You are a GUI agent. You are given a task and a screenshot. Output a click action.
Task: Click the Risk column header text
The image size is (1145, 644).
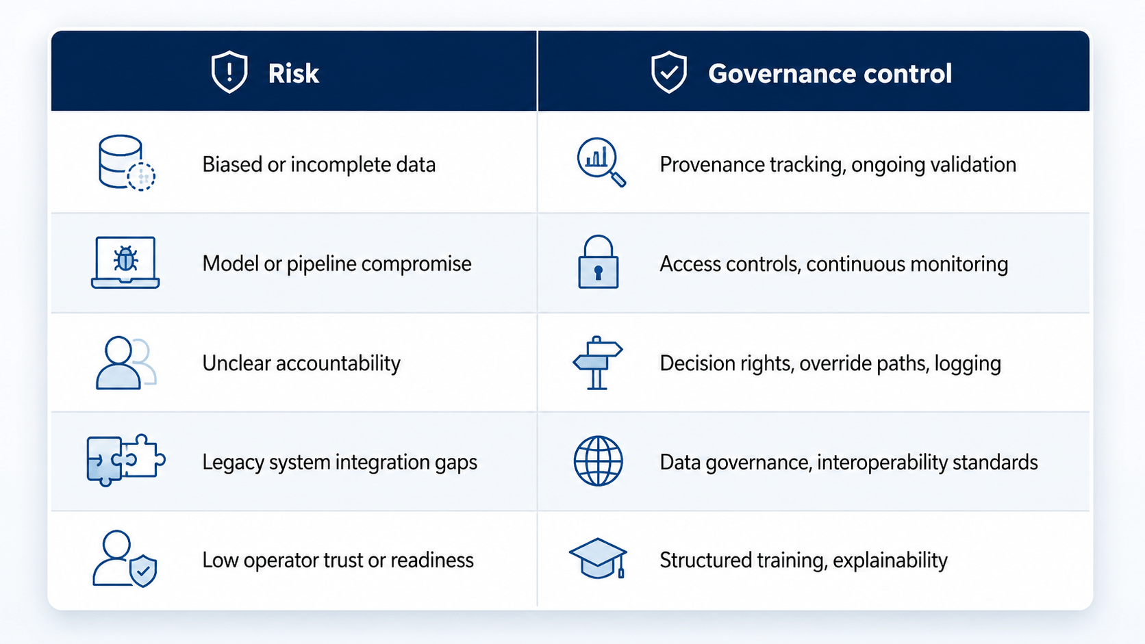tap(294, 74)
